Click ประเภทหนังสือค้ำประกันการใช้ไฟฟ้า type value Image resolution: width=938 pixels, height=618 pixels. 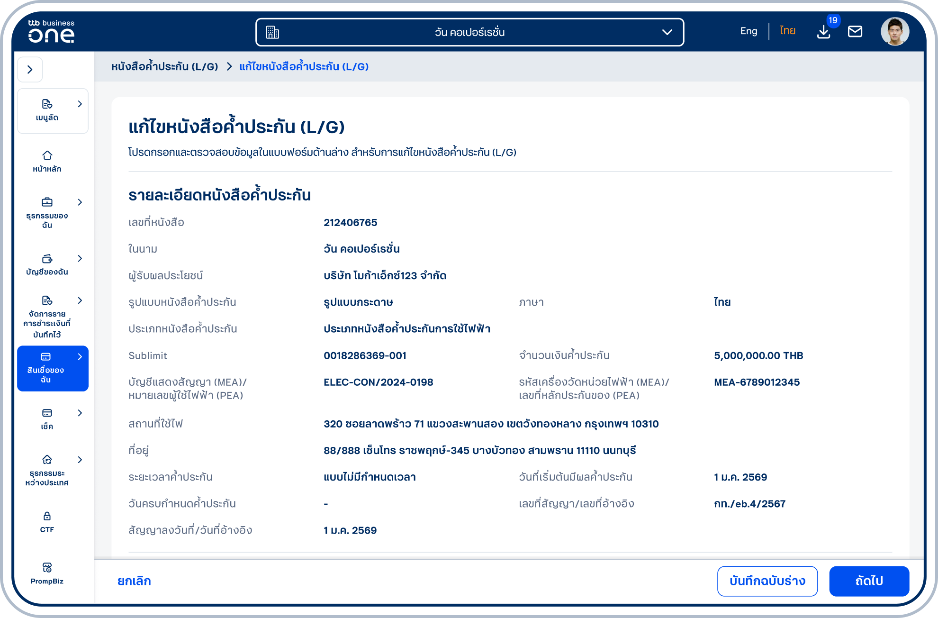407,329
